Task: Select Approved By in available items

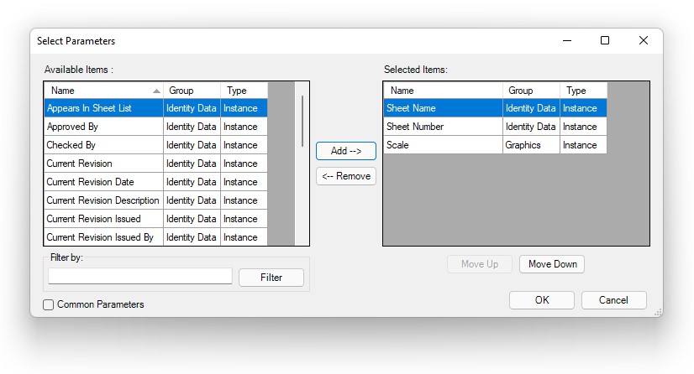Action: click(x=103, y=127)
